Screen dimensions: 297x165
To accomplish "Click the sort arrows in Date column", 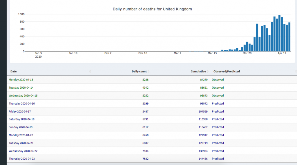I will pyautogui.click(x=90, y=71).
